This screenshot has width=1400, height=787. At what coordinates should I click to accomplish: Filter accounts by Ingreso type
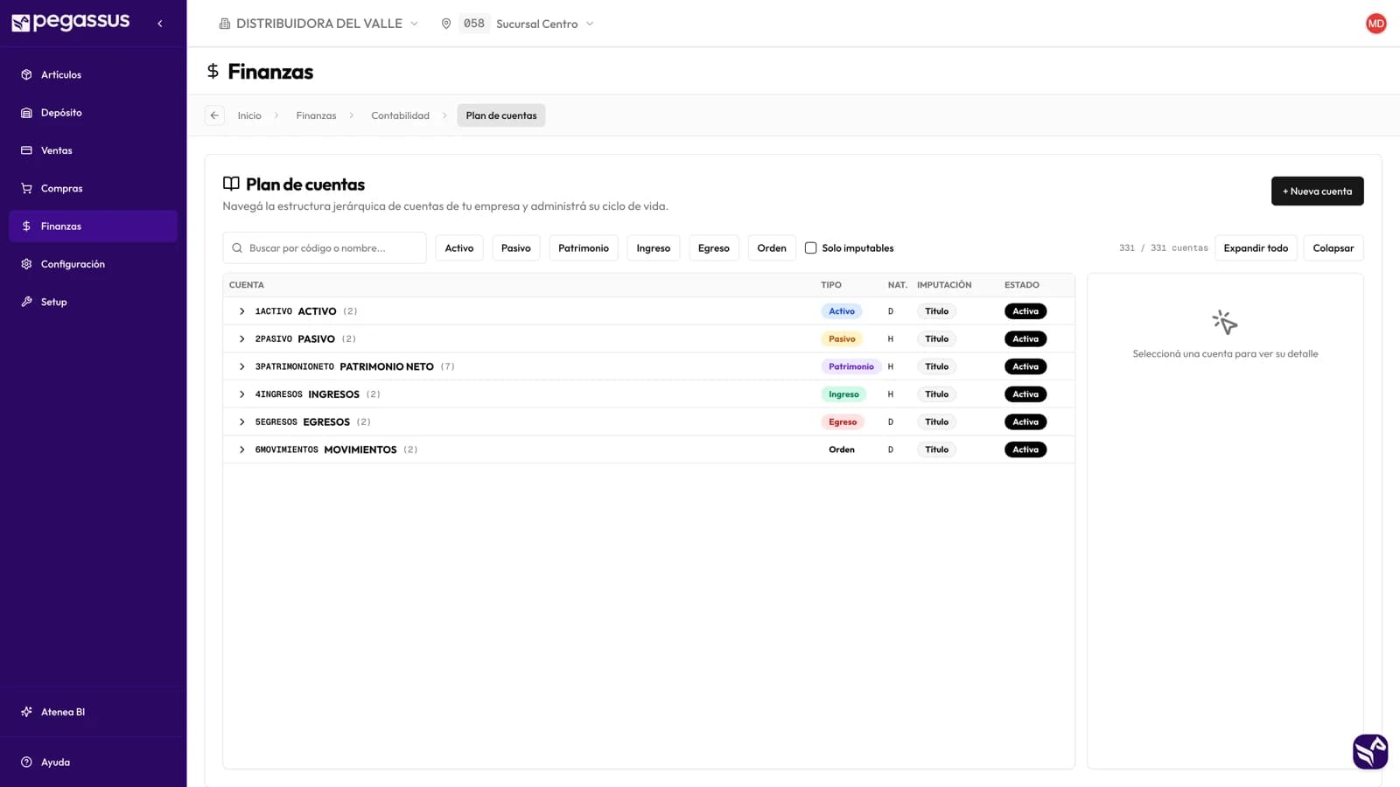(x=654, y=248)
